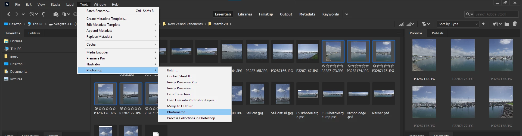Open the File menu
Viewport: 522px width, 136px height.
17,4
